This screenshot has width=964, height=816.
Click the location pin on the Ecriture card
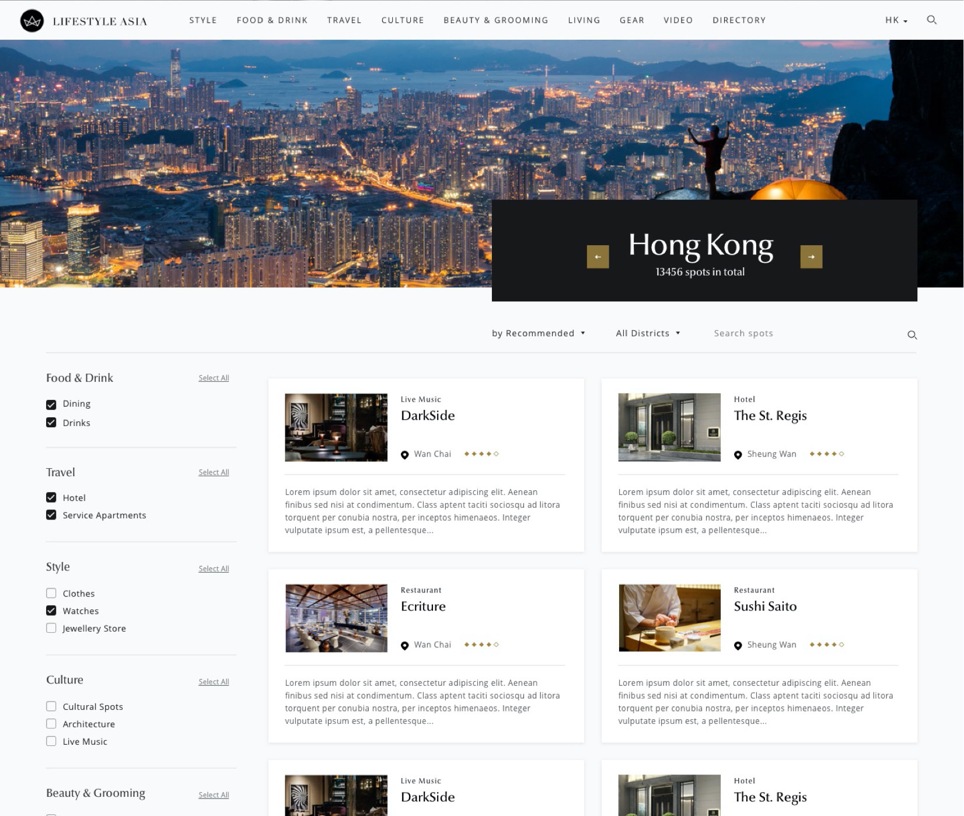404,646
